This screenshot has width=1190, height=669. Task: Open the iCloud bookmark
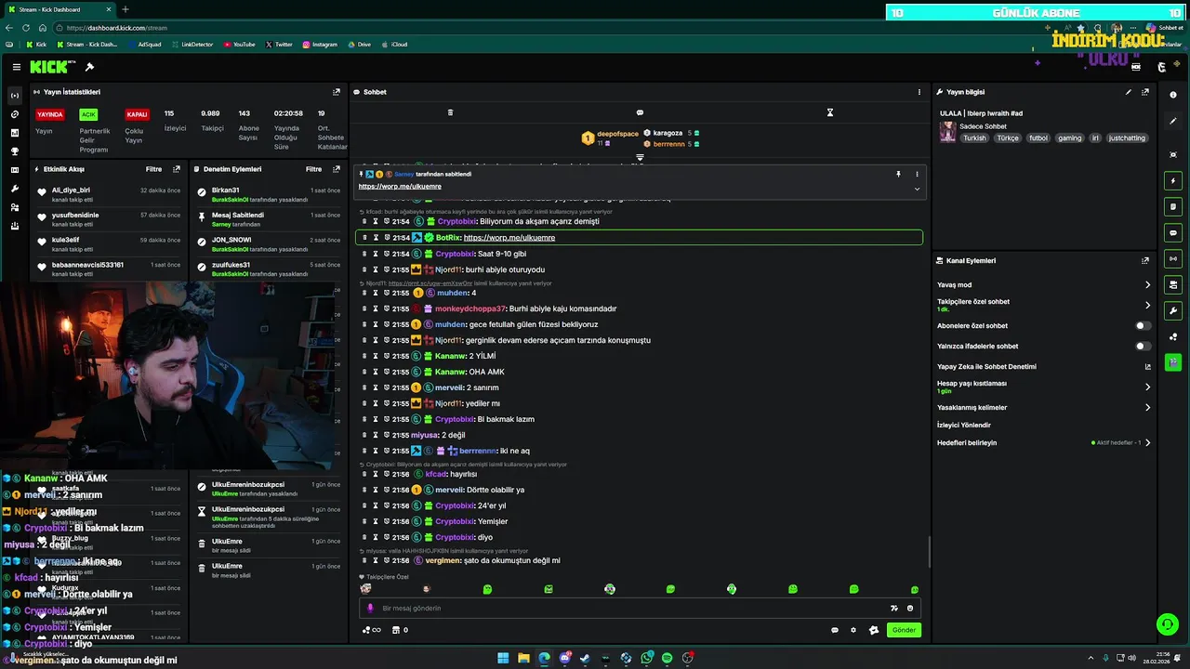click(x=395, y=45)
